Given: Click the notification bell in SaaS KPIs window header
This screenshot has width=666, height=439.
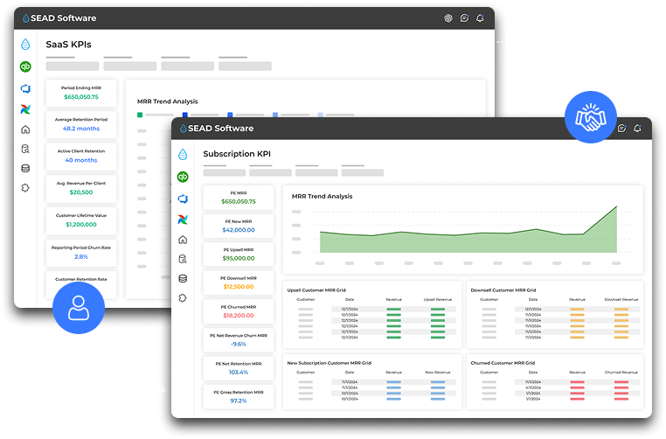Looking at the screenshot, I should [x=480, y=18].
